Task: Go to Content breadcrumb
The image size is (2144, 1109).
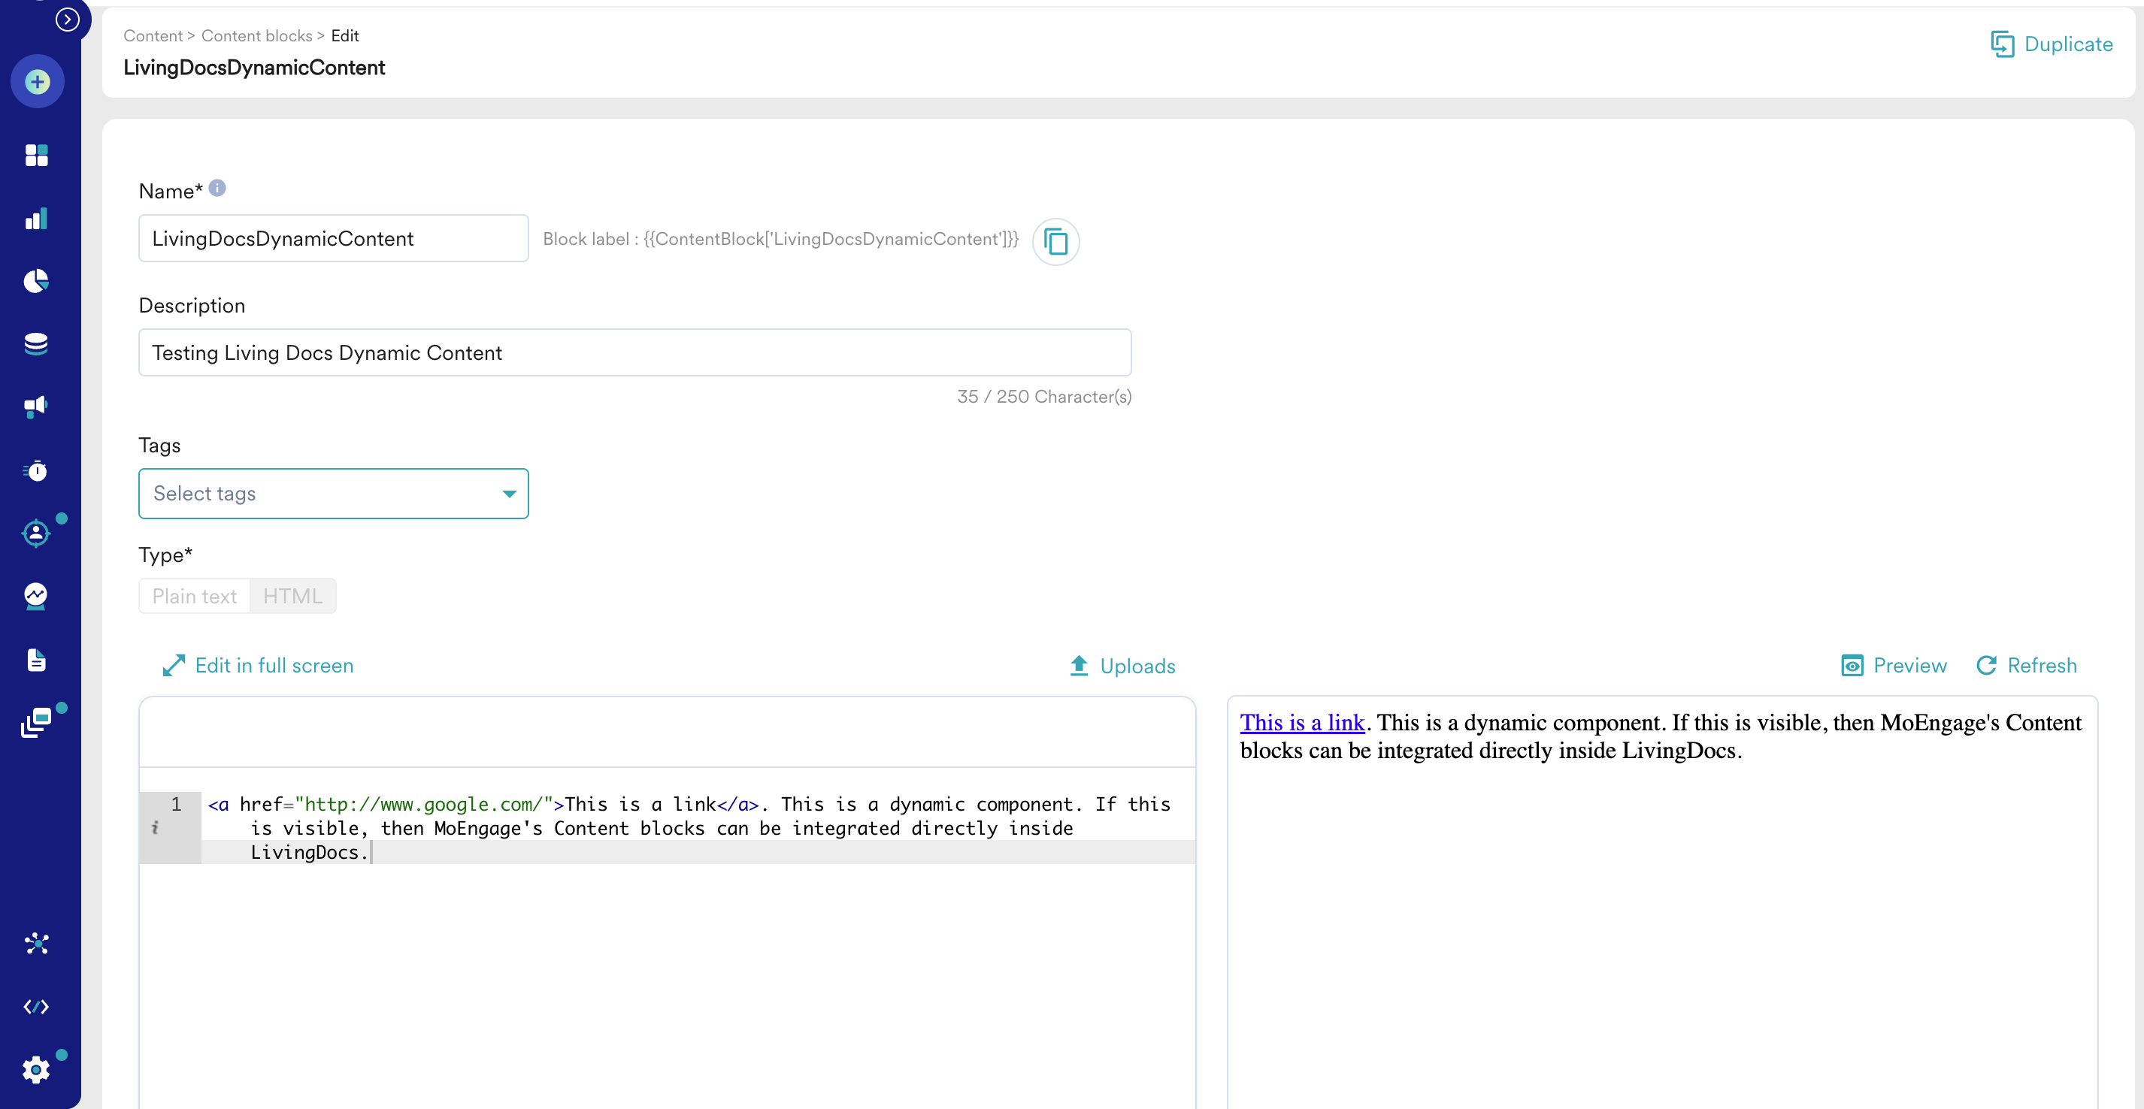Action: pos(153,36)
